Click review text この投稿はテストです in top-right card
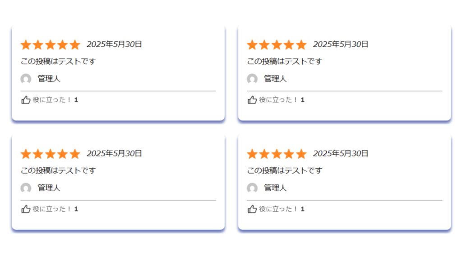 [x=285, y=61]
